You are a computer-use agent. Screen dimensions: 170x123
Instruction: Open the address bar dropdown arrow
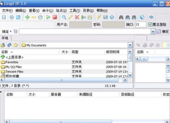[153, 31]
